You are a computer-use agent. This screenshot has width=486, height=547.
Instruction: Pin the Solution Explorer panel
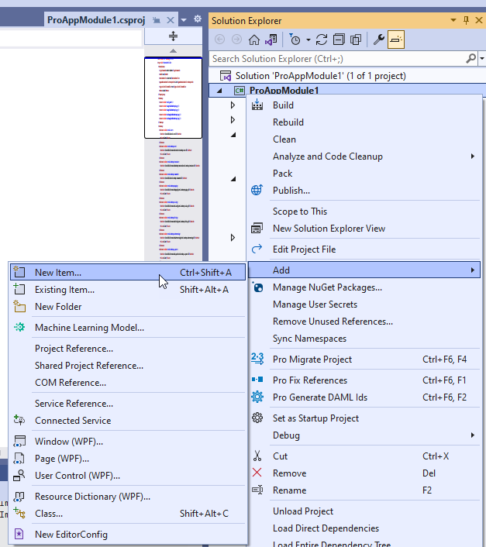click(464, 20)
